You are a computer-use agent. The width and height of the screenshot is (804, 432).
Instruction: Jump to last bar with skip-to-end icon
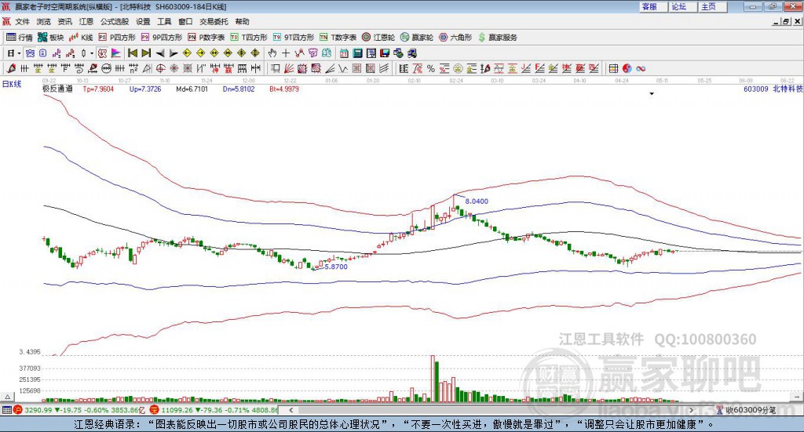point(146,53)
